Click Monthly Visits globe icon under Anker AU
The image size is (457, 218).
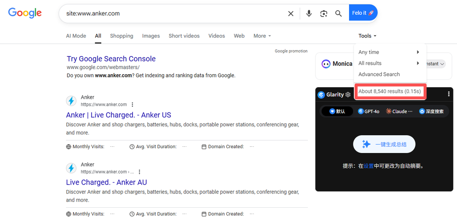click(69, 214)
